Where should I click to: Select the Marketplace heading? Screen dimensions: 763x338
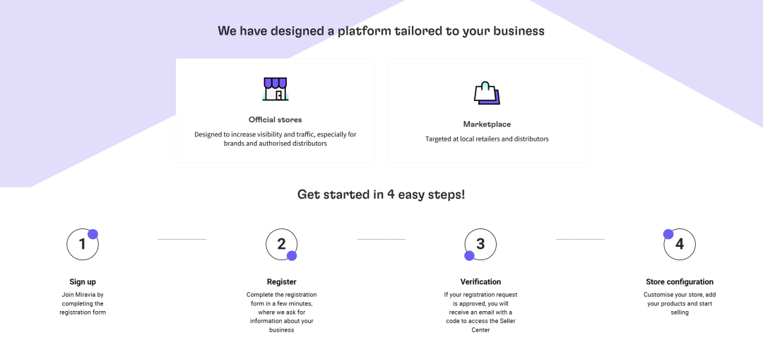pos(487,124)
